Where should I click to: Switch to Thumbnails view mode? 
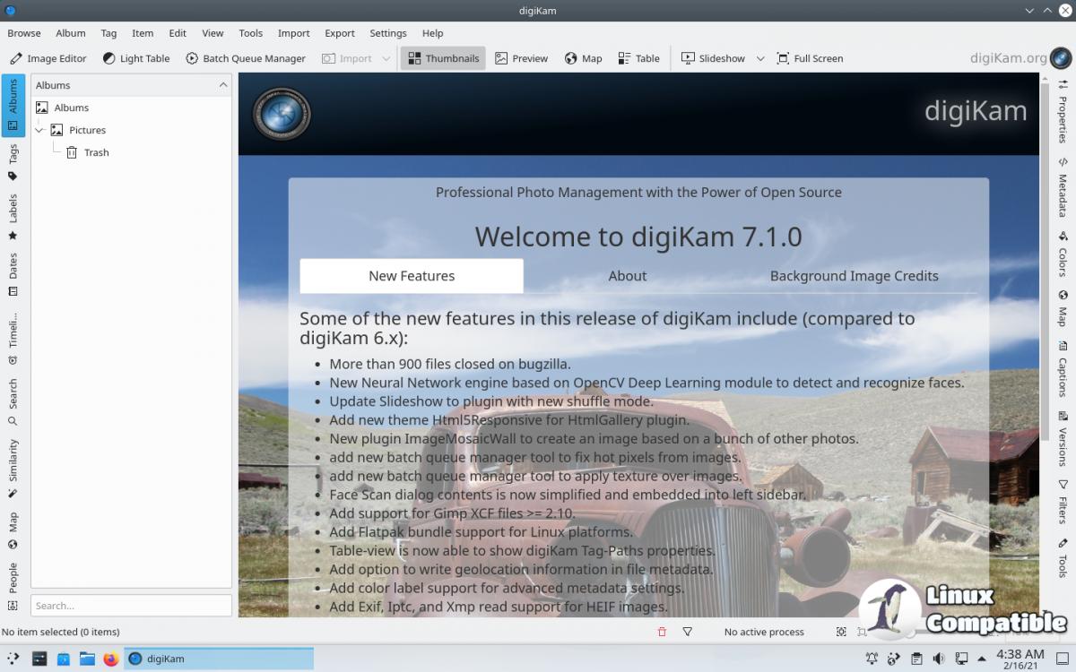click(443, 58)
